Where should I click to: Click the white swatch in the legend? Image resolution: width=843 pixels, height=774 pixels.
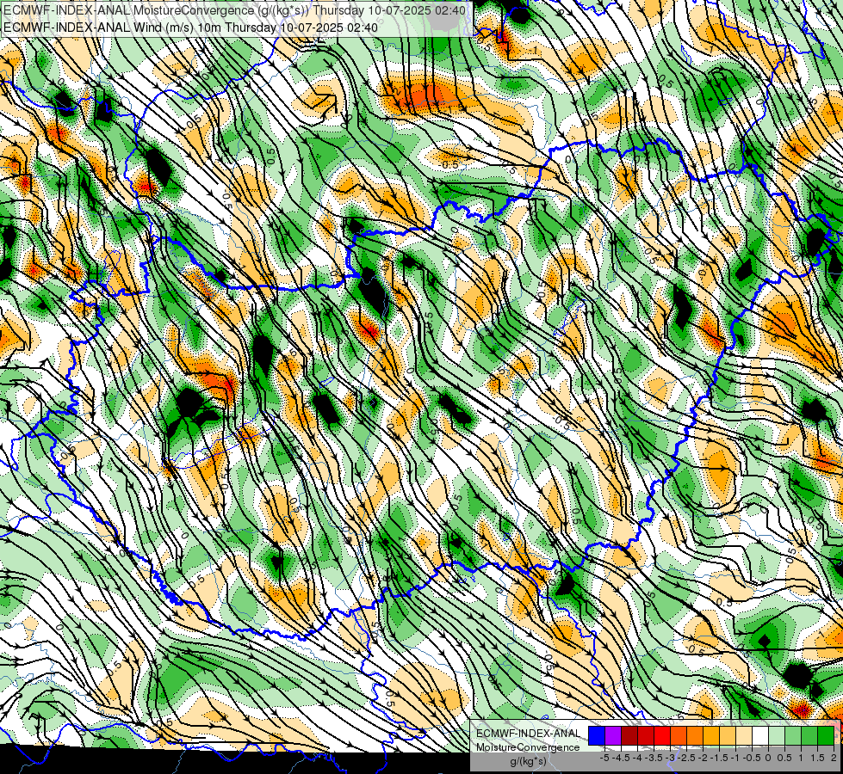[x=760, y=735]
